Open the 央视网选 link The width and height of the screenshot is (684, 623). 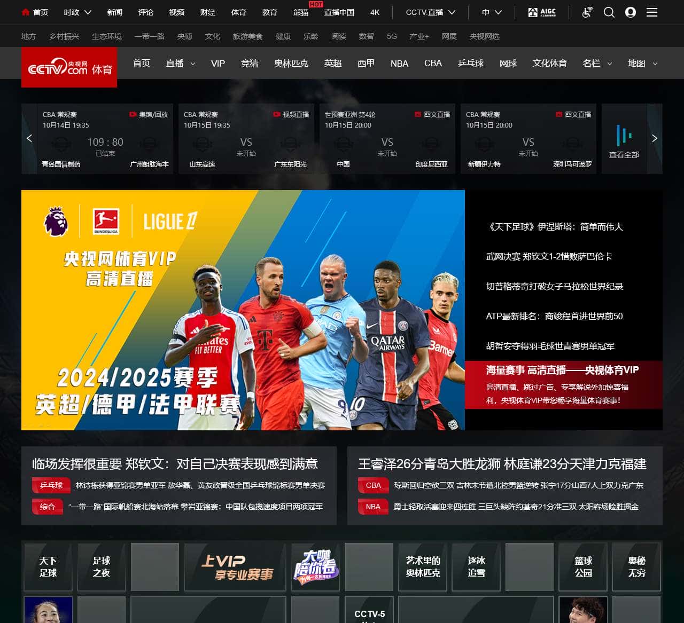point(485,36)
